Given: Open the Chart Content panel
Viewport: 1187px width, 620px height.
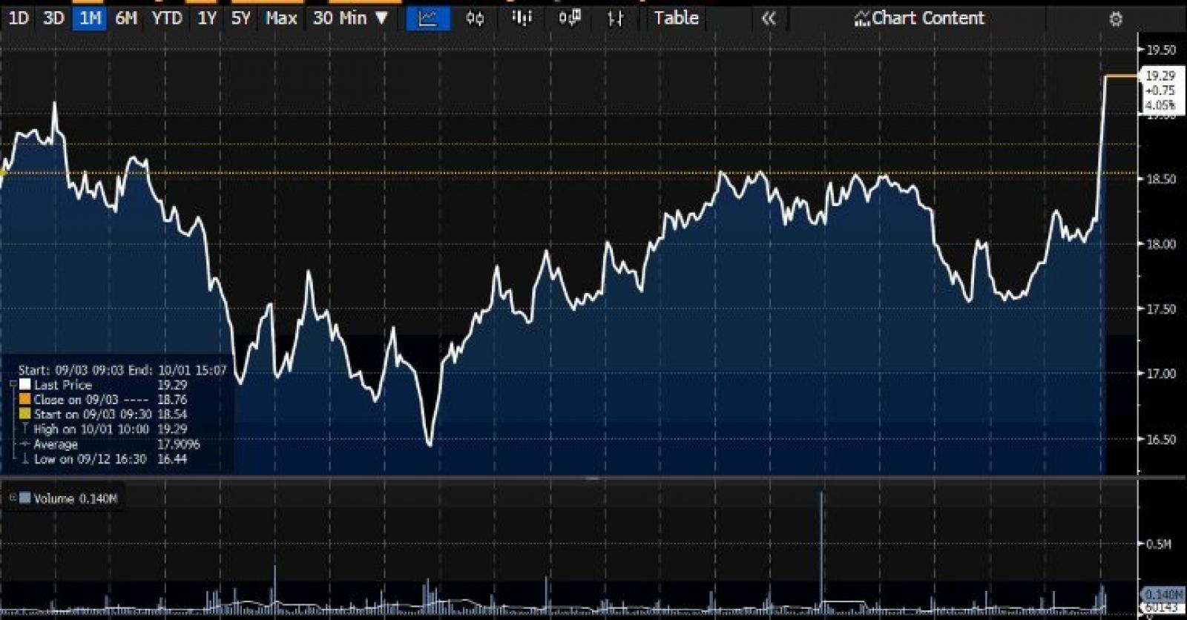Looking at the screenshot, I should pyautogui.click(x=919, y=19).
